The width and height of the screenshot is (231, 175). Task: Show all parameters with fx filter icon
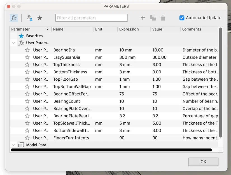14,18
